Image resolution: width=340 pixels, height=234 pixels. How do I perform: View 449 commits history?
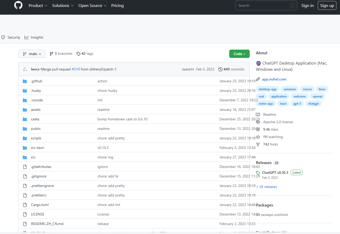click(x=231, y=69)
